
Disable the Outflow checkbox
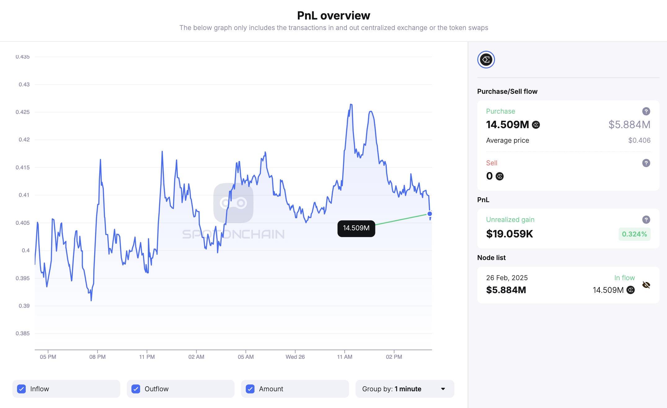[x=135, y=389]
